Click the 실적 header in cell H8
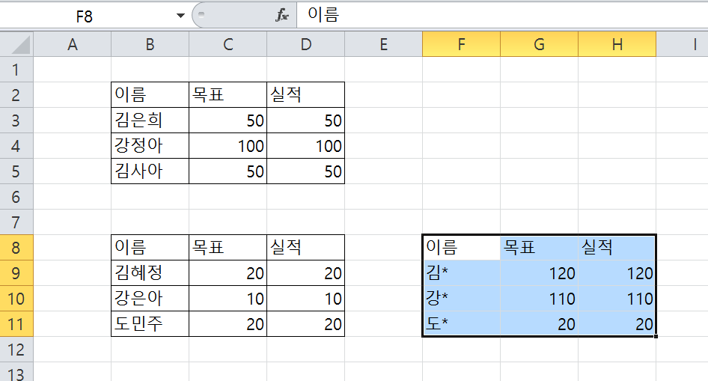Image resolution: width=708 pixels, height=381 pixels. pyautogui.click(x=617, y=248)
